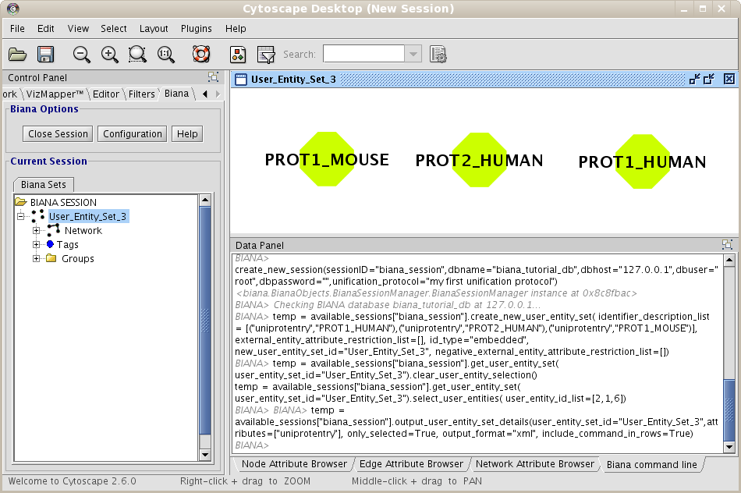This screenshot has width=741, height=493.
Task: Click the search options icon beside search box
Action: click(438, 55)
